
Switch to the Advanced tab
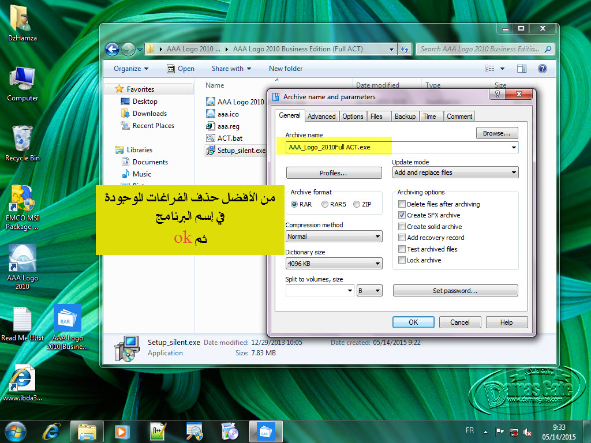pos(321,117)
